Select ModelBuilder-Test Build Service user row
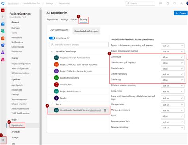 pyautogui.click(x=79, y=110)
